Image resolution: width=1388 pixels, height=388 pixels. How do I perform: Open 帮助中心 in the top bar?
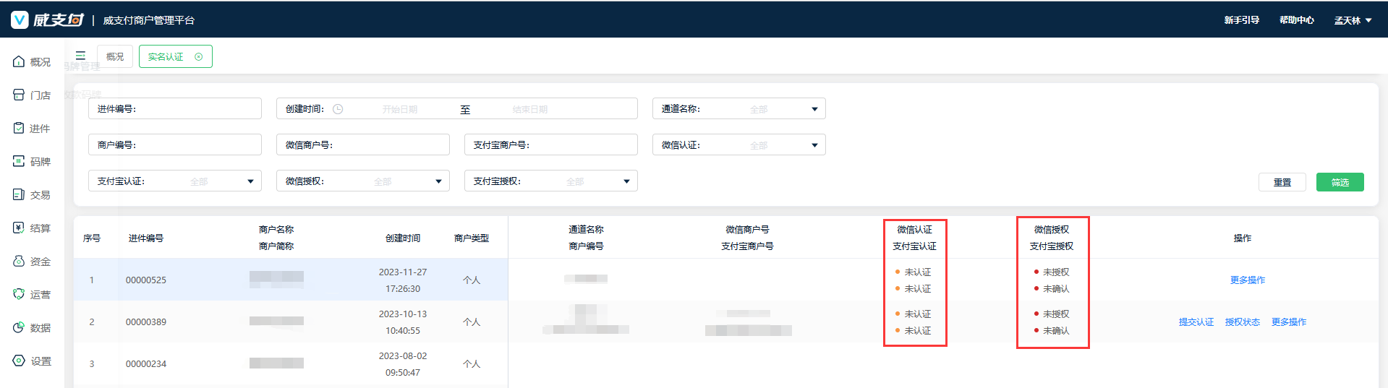point(1296,20)
